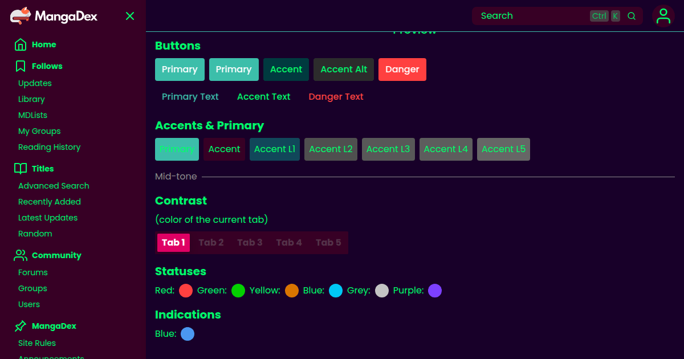Switch to Tab 1
This screenshot has width=684, height=359.
tap(173, 243)
